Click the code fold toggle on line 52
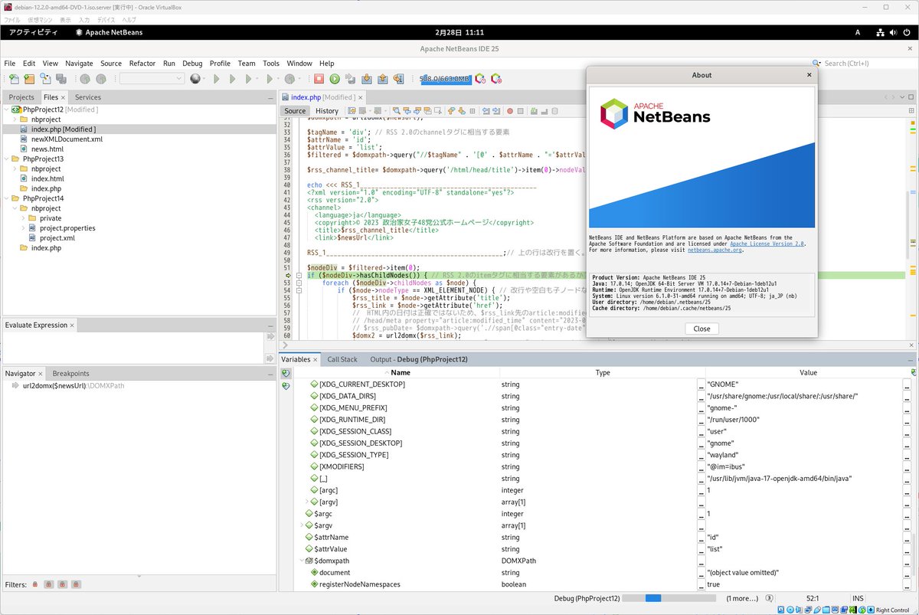This screenshot has height=615, width=919. click(299, 275)
